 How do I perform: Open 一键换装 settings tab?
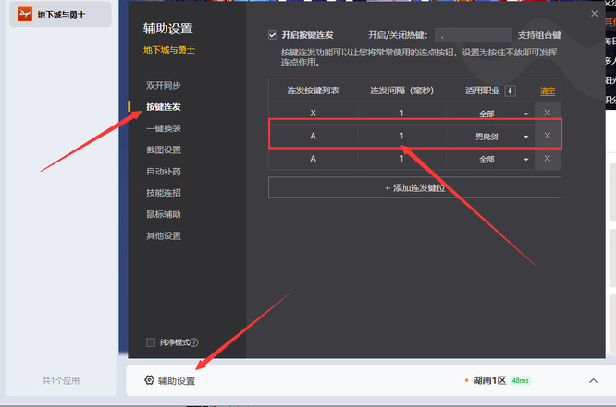pyautogui.click(x=164, y=128)
